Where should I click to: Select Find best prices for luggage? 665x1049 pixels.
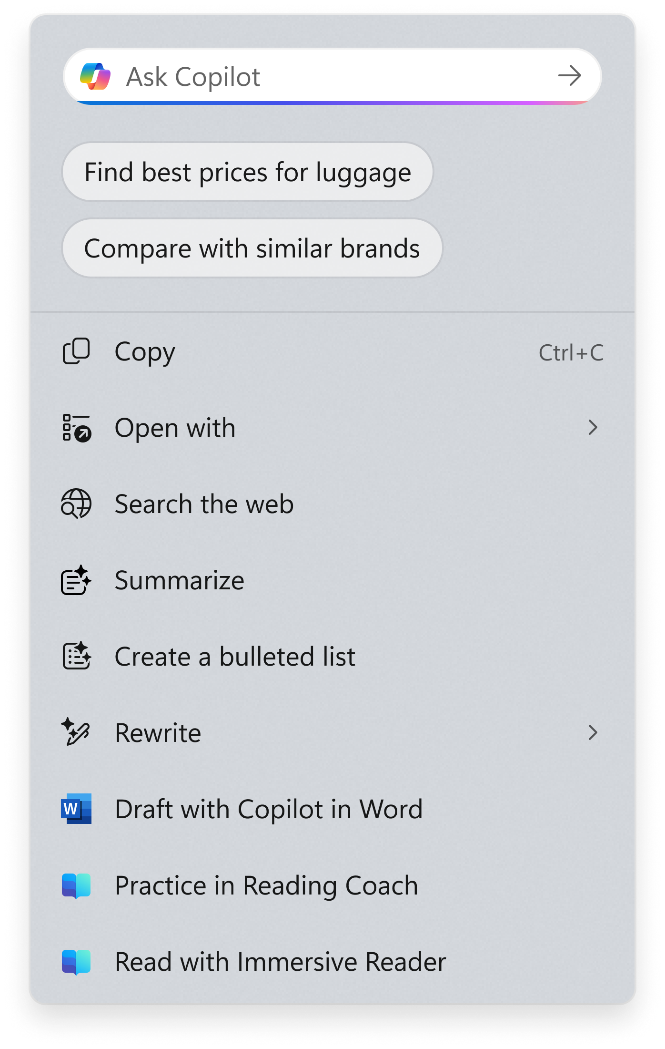pyautogui.click(x=248, y=172)
